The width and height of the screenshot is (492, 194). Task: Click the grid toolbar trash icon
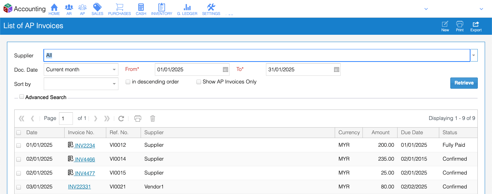152,119
